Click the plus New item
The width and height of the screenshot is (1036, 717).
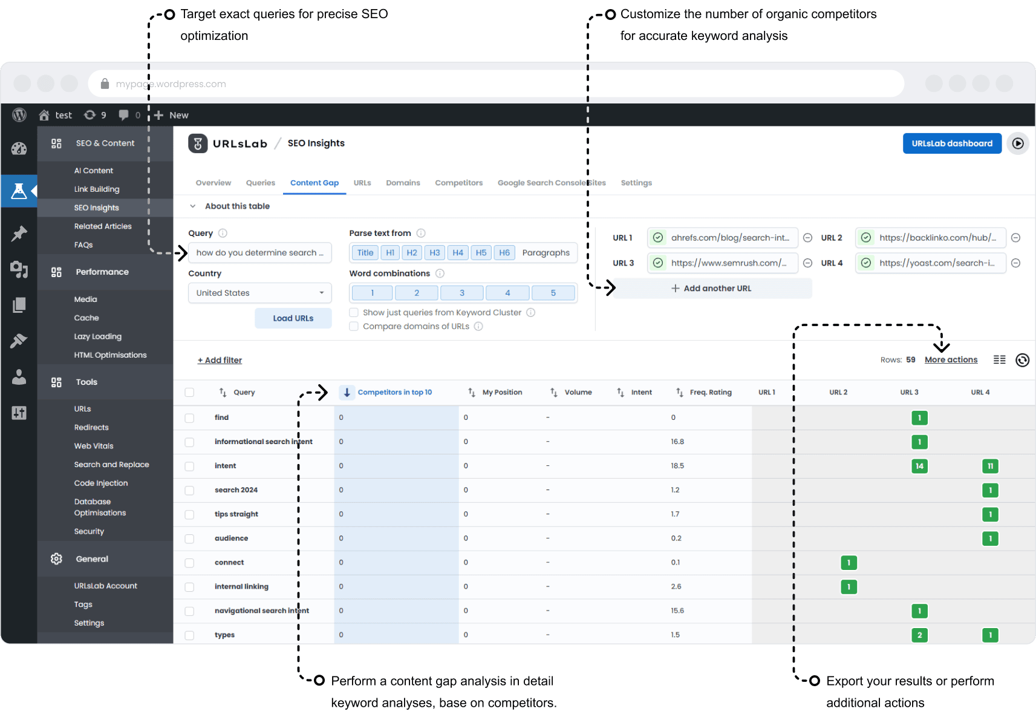coord(171,115)
